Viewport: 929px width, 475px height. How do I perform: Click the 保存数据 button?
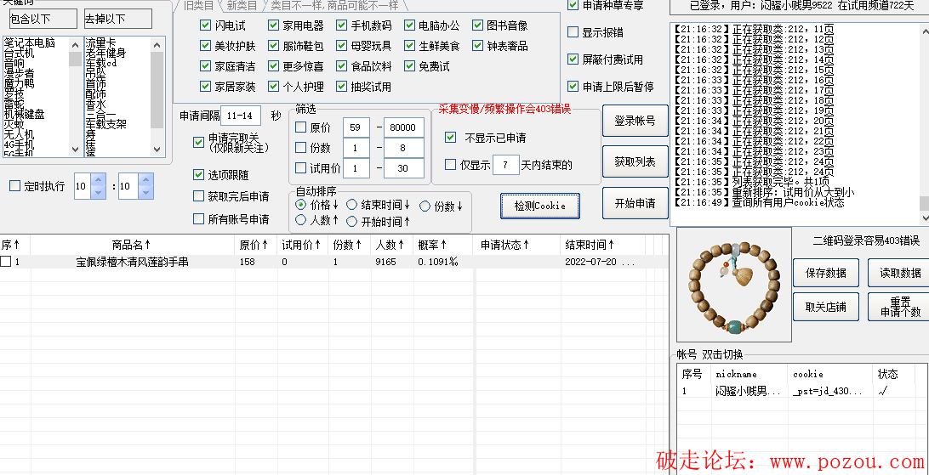(x=826, y=274)
